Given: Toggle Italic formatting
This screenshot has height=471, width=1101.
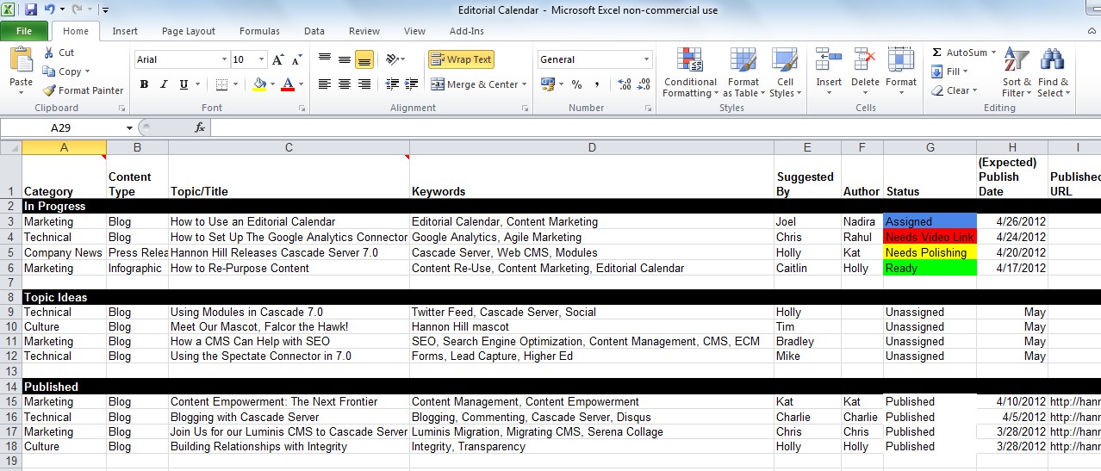Looking at the screenshot, I should [164, 84].
